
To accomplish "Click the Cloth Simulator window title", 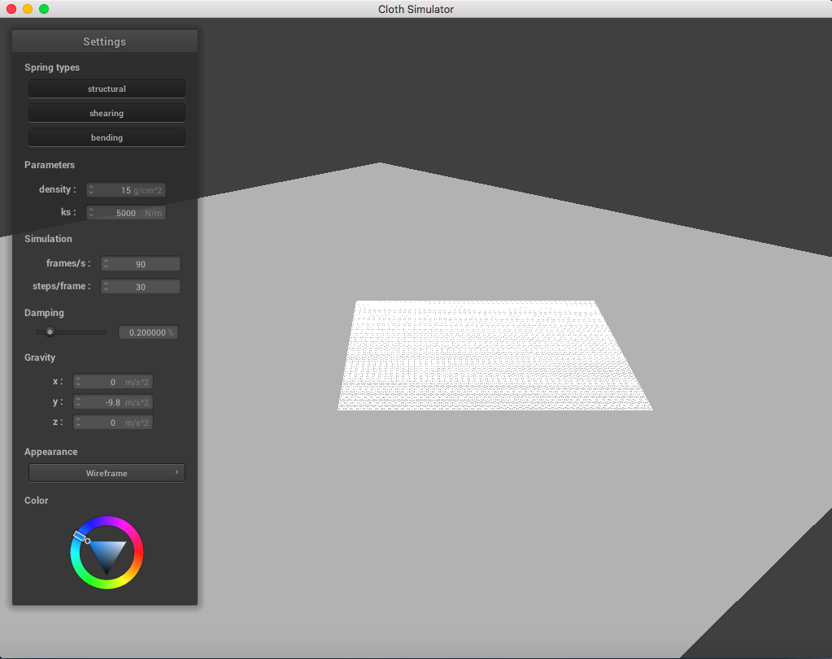I will [416, 9].
